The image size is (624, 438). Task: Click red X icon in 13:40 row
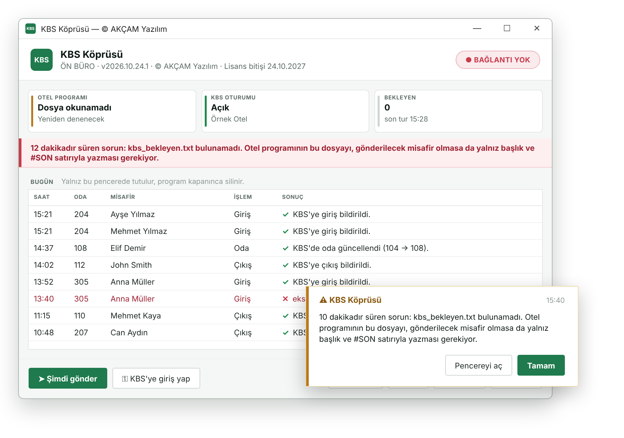pyautogui.click(x=285, y=299)
